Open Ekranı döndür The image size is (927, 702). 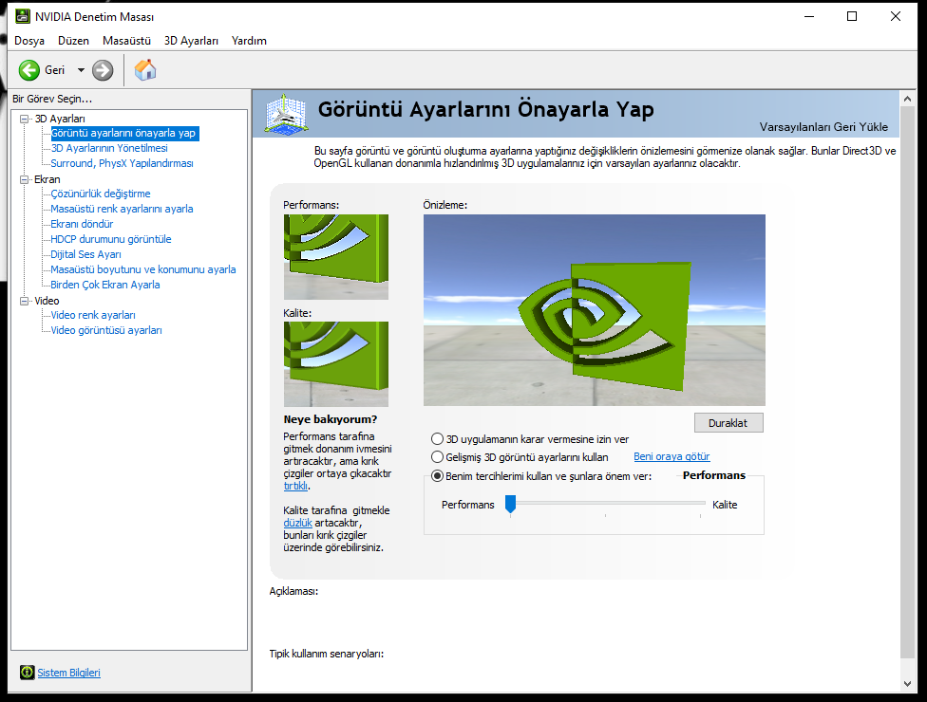tap(82, 225)
